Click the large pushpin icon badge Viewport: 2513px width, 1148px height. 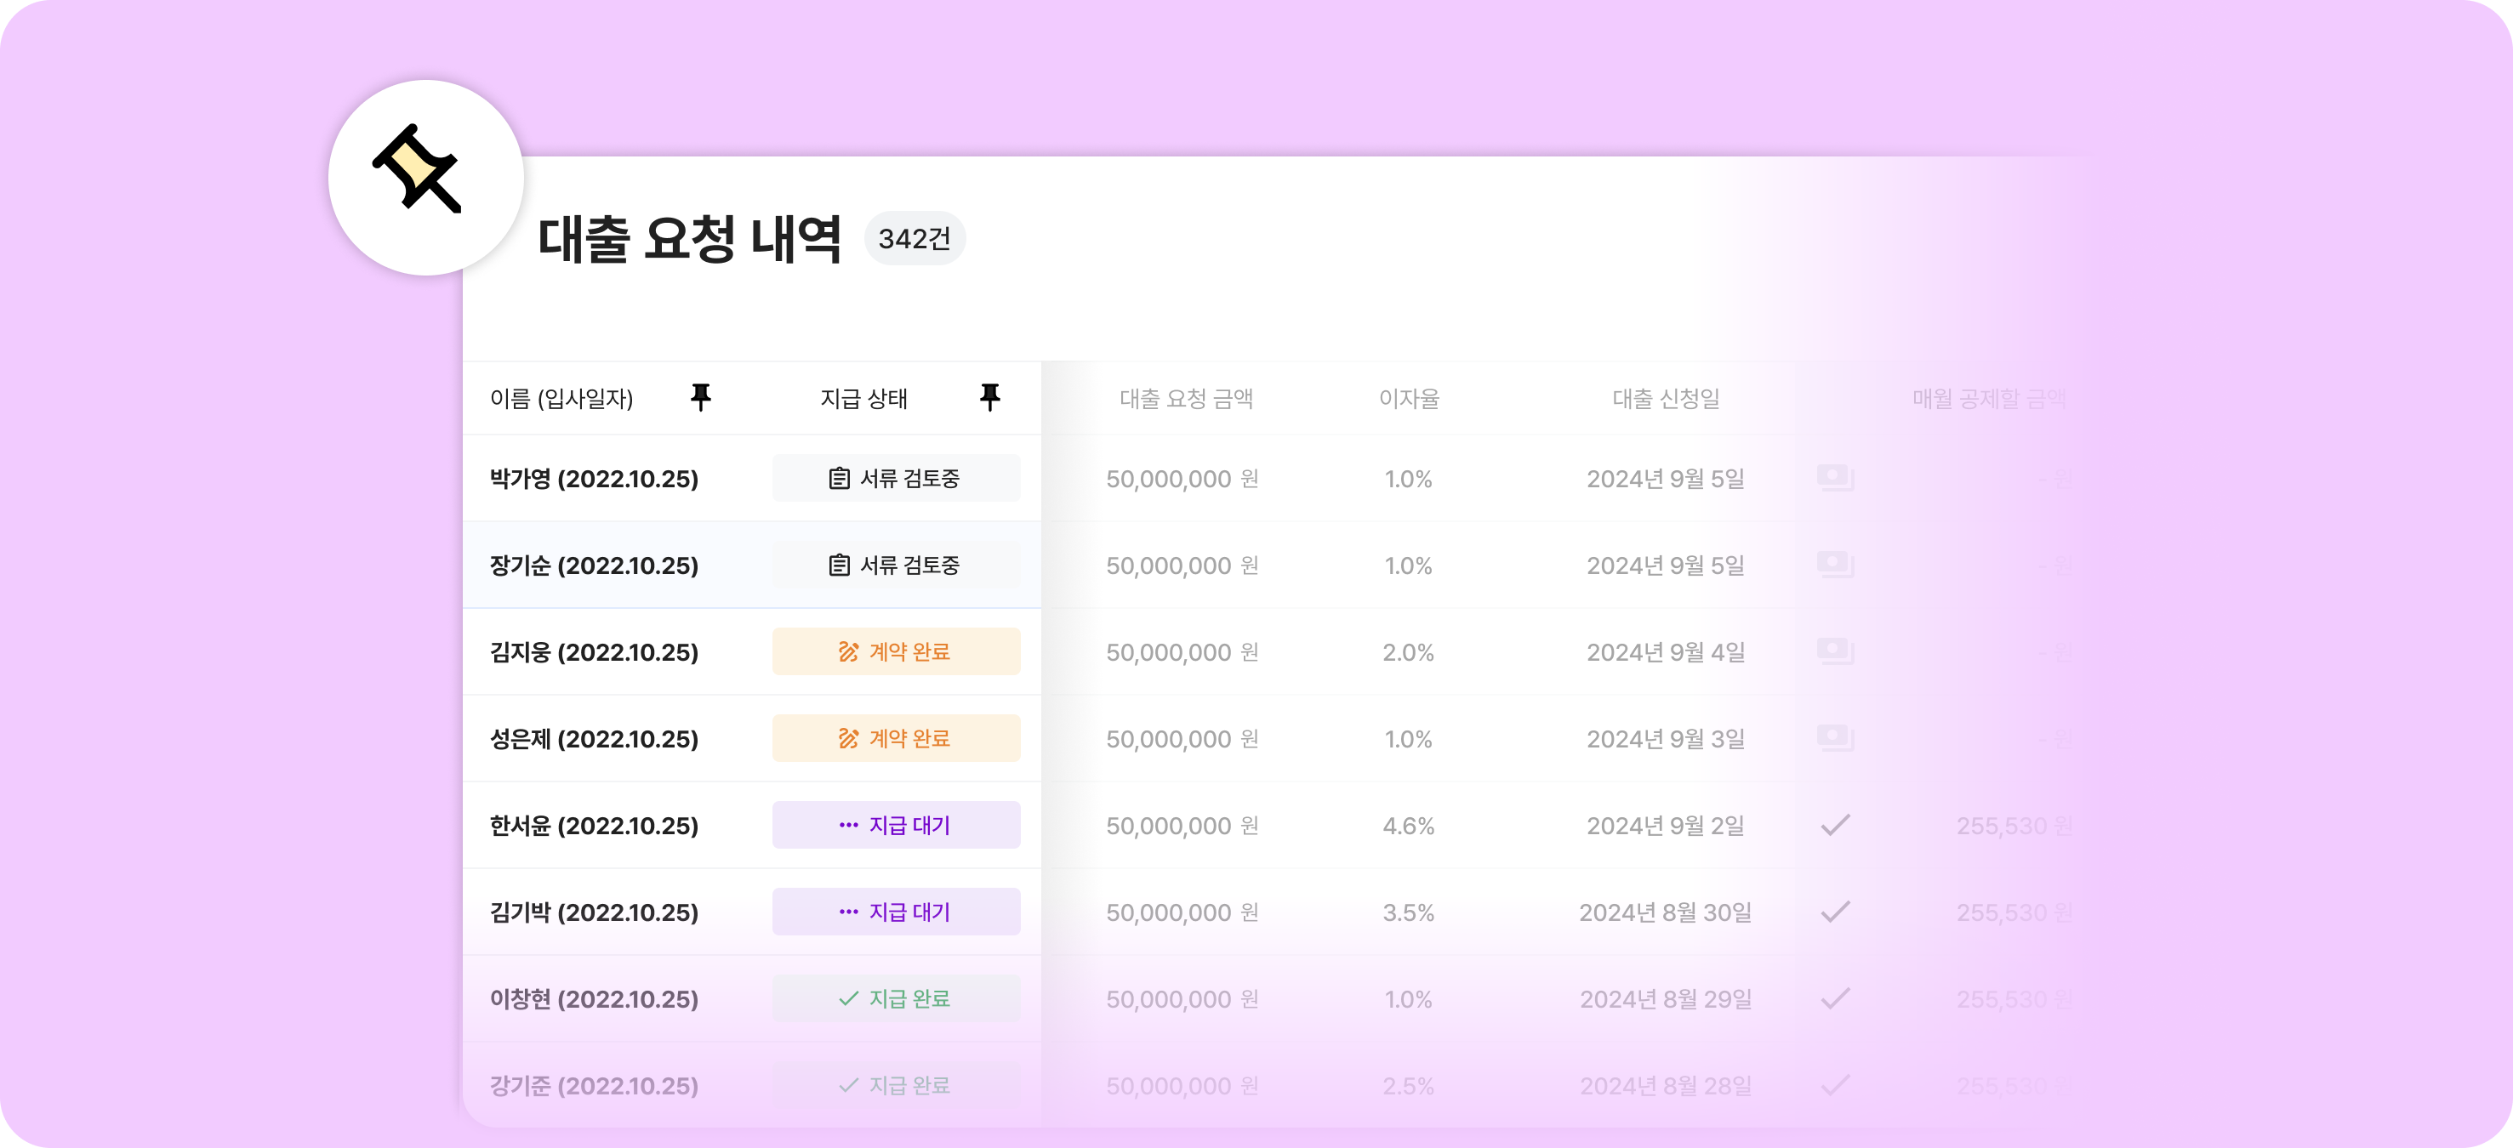[425, 178]
